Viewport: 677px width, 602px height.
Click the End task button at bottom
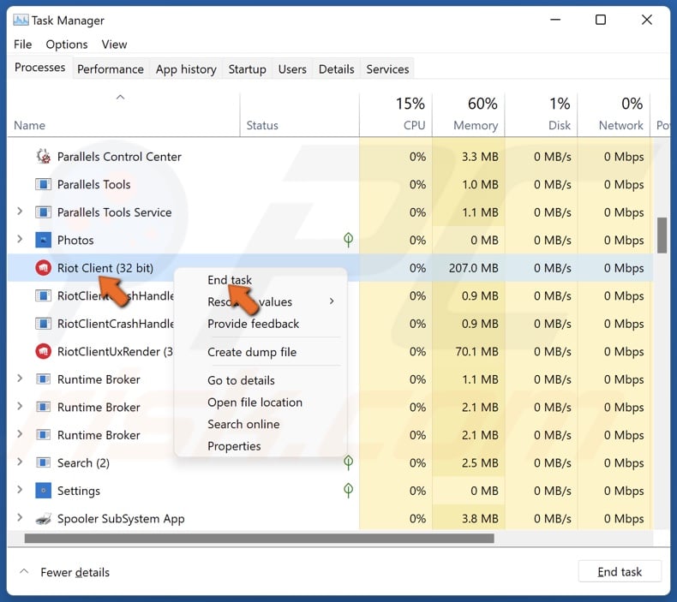pos(620,572)
